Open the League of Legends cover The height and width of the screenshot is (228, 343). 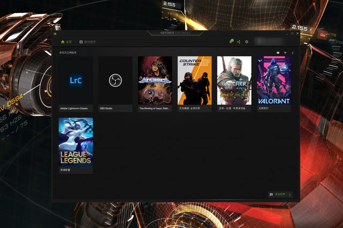pyautogui.click(x=76, y=142)
